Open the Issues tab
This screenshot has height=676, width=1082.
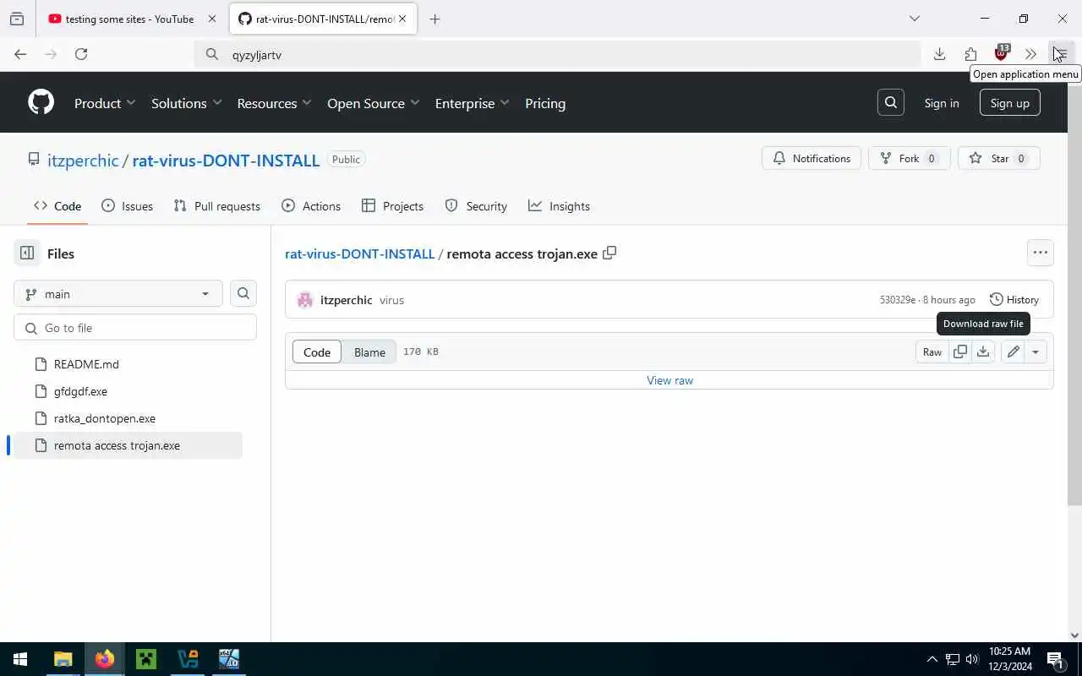click(x=127, y=206)
